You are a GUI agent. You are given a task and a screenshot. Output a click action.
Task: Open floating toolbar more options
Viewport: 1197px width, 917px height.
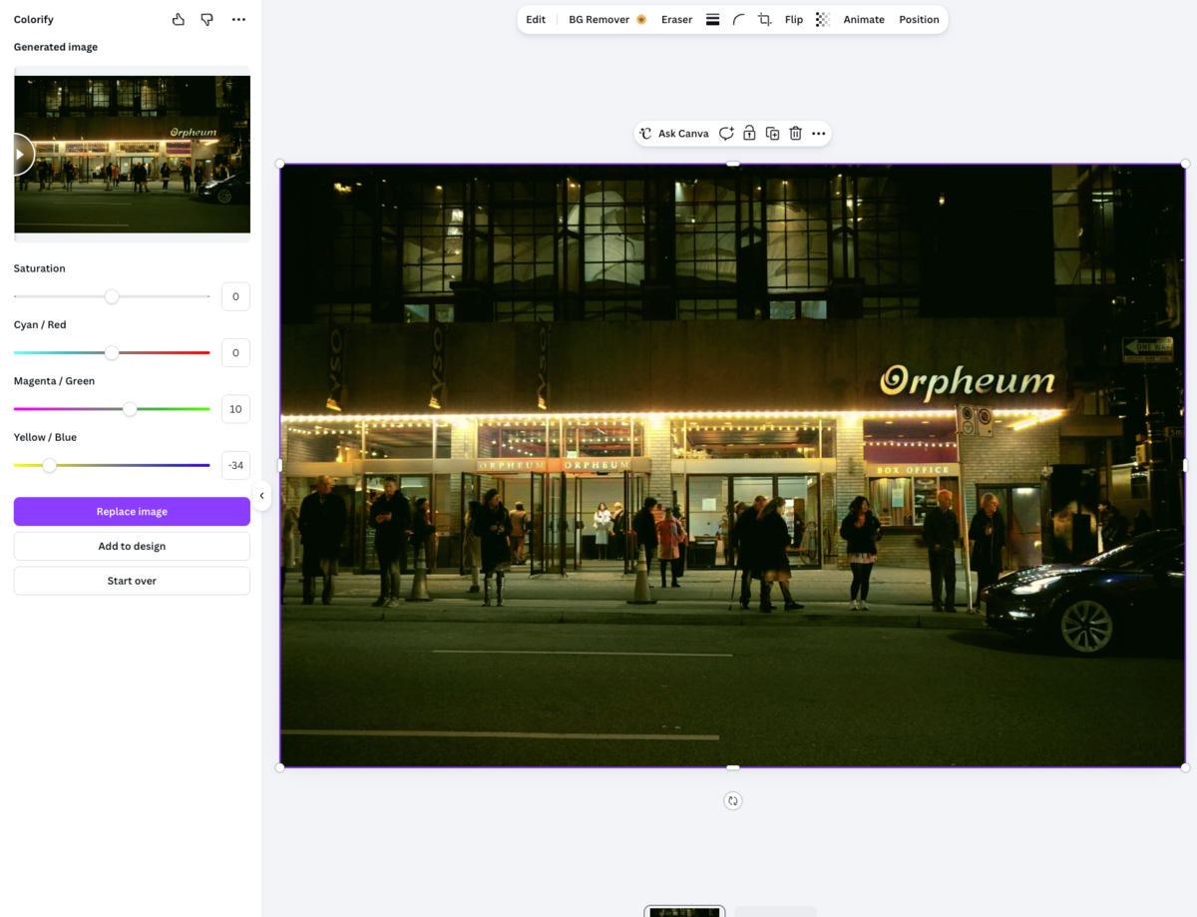pos(819,134)
